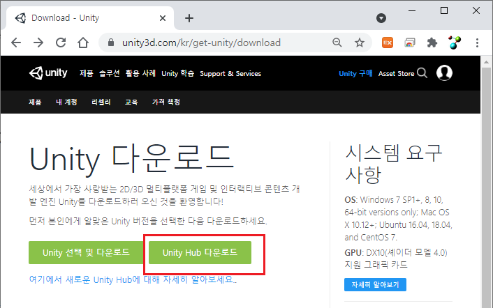The height and width of the screenshot is (308, 493).
Task: Maximize the browser window
Action: coord(444,10)
